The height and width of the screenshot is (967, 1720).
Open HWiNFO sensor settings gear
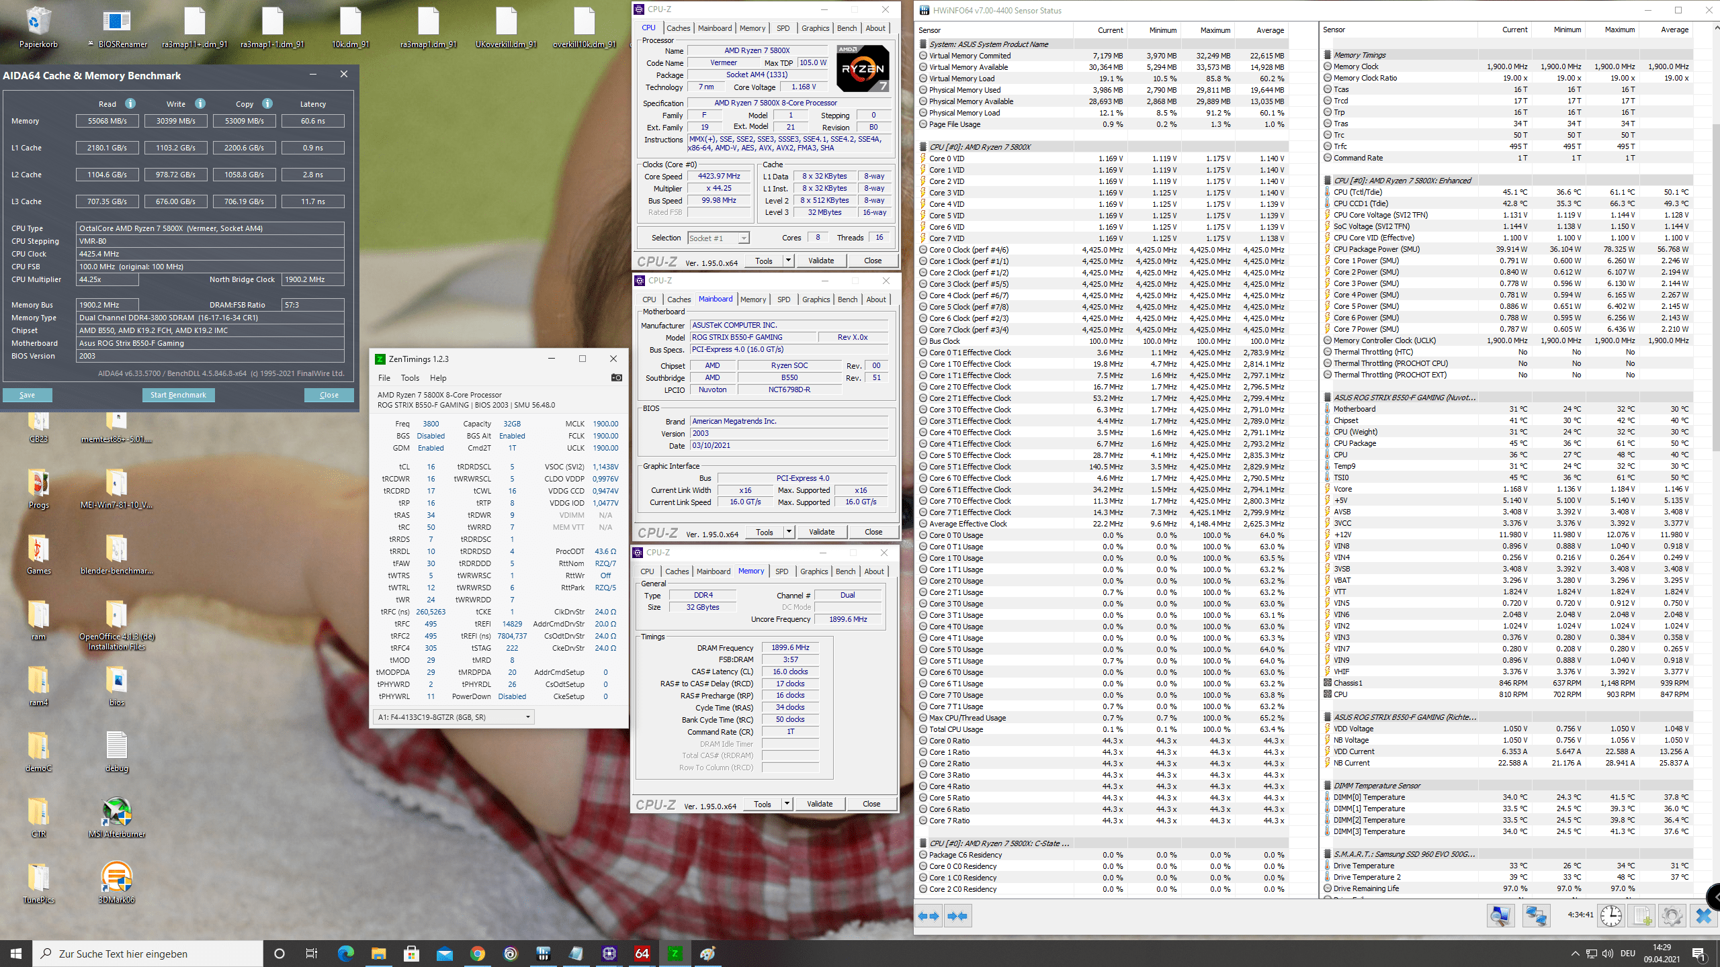point(1672,915)
